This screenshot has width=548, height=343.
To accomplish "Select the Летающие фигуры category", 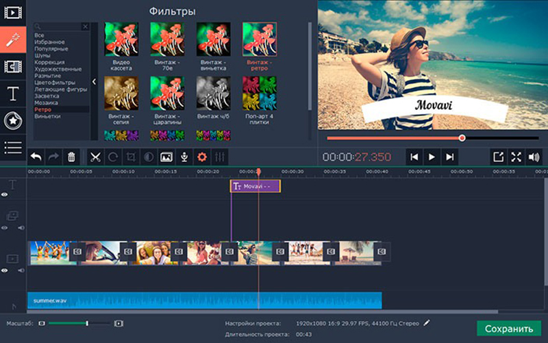I will click(60, 90).
